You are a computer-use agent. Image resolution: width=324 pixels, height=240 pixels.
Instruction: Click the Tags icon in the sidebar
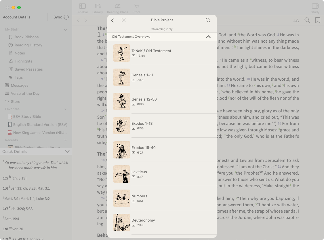click(x=11, y=77)
